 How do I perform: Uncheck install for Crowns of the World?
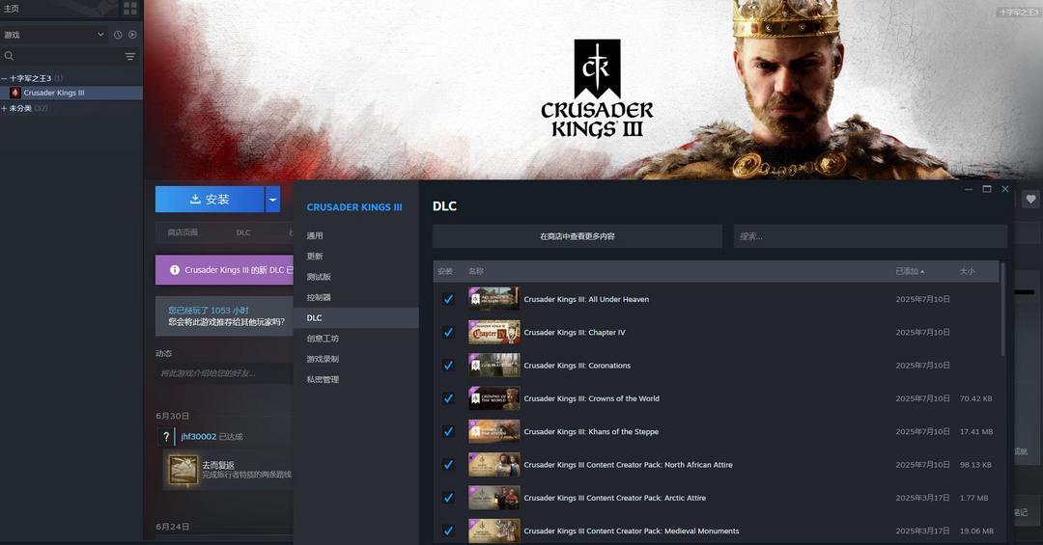click(x=448, y=398)
